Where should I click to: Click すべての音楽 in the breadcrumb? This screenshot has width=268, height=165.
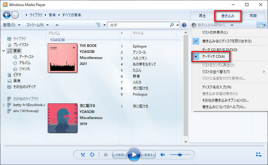[x=72, y=15]
